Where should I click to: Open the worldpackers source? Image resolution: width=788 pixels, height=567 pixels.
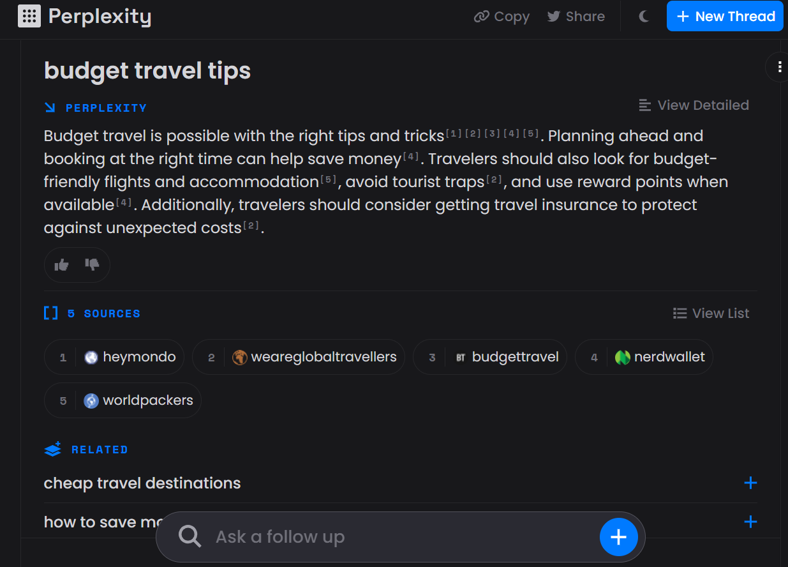click(123, 400)
